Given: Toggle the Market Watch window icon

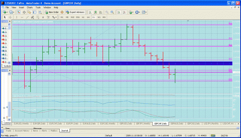Looking at the screenshot, I should pyautogui.click(x=19, y=12).
